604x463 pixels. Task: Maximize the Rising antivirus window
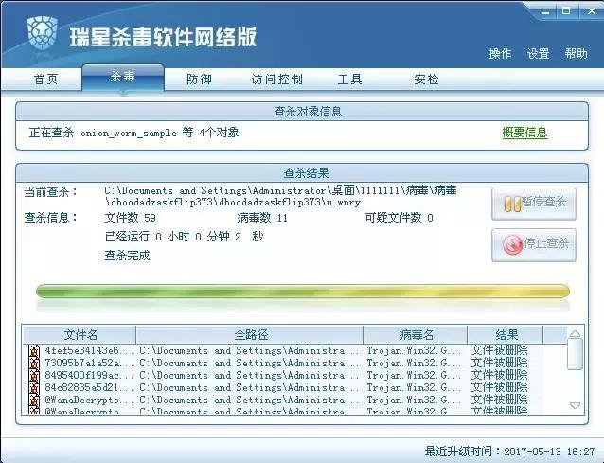(x=566, y=11)
